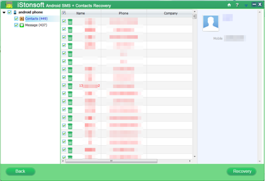The height and width of the screenshot is (181, 265).
Task: Open the Help question mark icon
Action: click(238, 5)
